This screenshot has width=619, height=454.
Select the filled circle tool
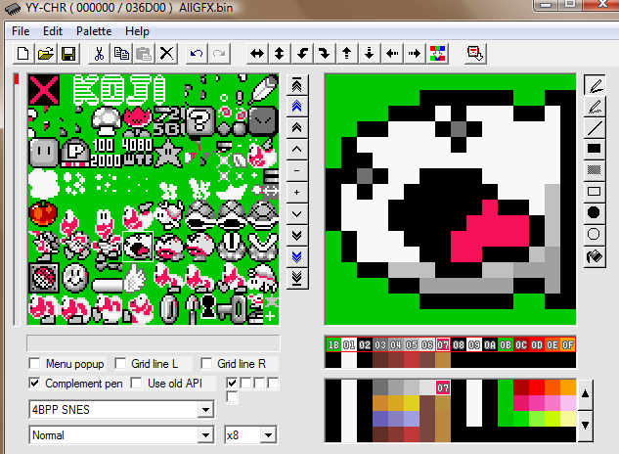pos(595,213)
